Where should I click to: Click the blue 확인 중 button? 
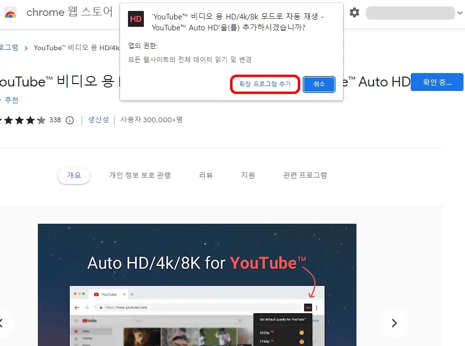click(437, 82)
